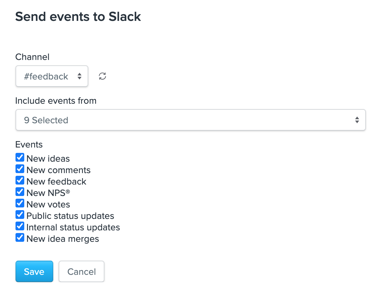The height and width of the screenshot is (295, 376).
Task: Toggle the New idea merges checkbox
Action: click(x=20, y=238)
